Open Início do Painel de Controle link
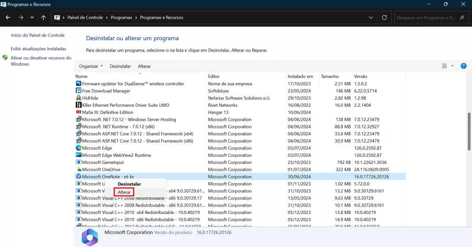Viewport: 472px width, 247px height. click(x=38, y=35)
